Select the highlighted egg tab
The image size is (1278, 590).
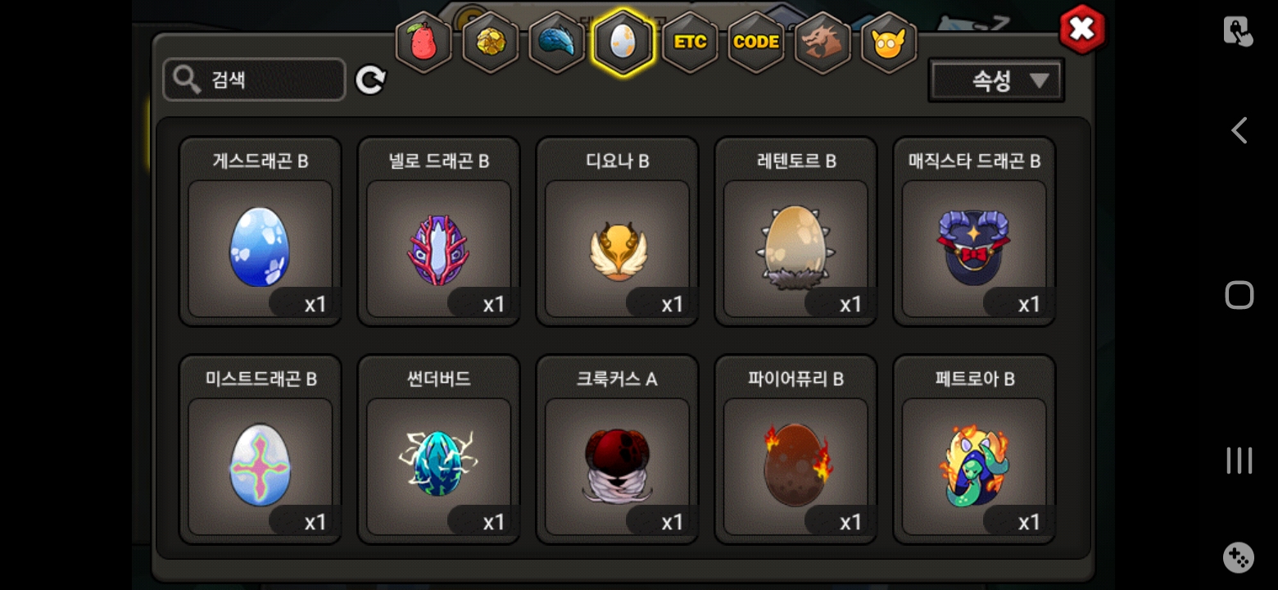pyautogui.click(x=623, y=43)
